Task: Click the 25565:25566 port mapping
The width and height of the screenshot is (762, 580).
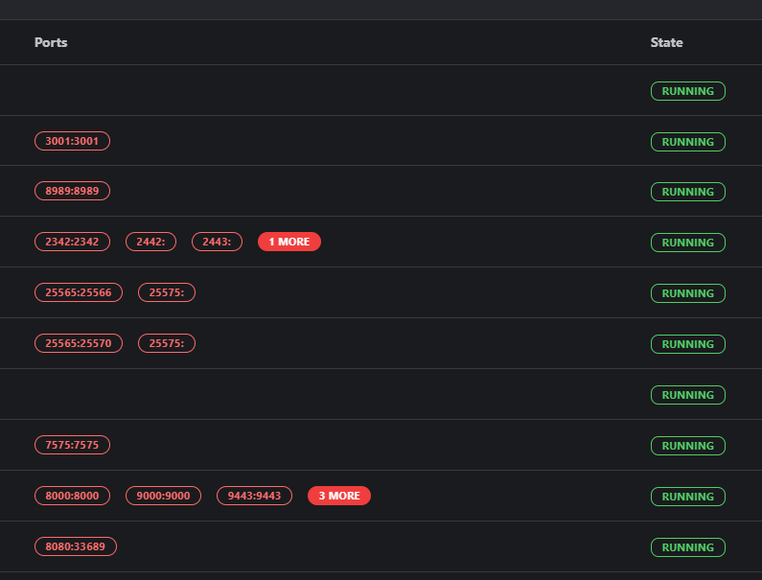Action: 79,292
